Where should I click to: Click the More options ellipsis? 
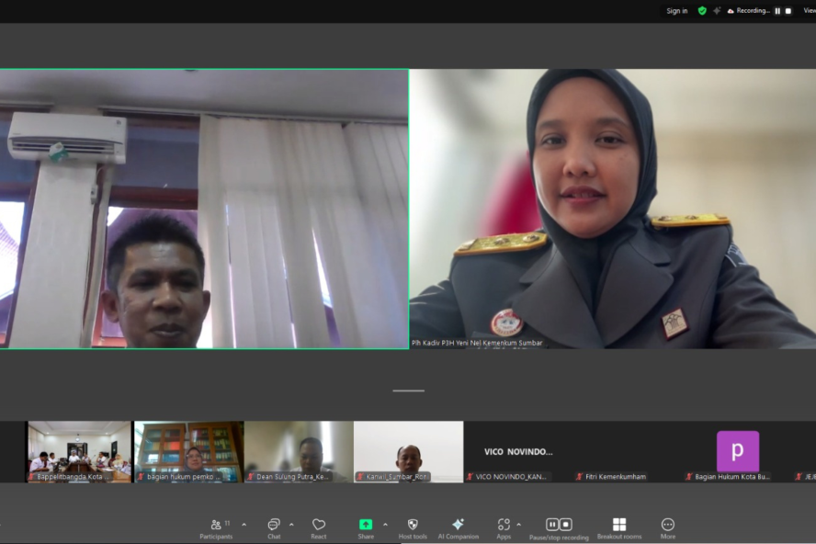pos(667,528)
